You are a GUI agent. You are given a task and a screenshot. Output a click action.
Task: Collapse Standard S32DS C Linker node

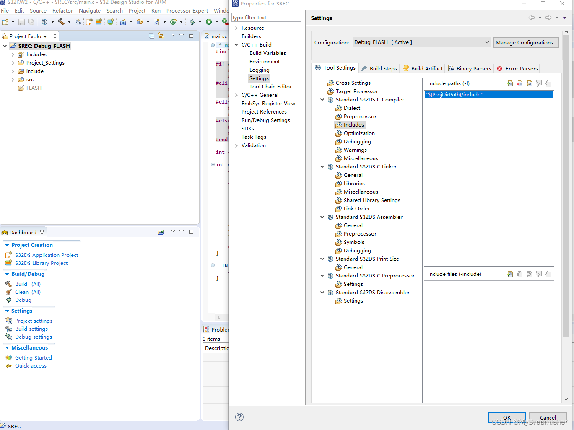(x=322, y=167)
